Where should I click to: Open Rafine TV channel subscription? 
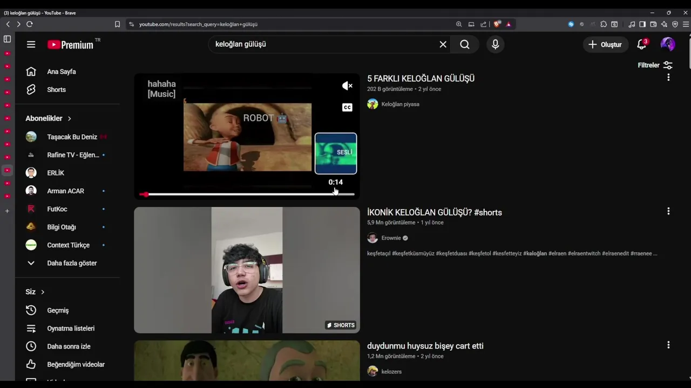point(67,155)
